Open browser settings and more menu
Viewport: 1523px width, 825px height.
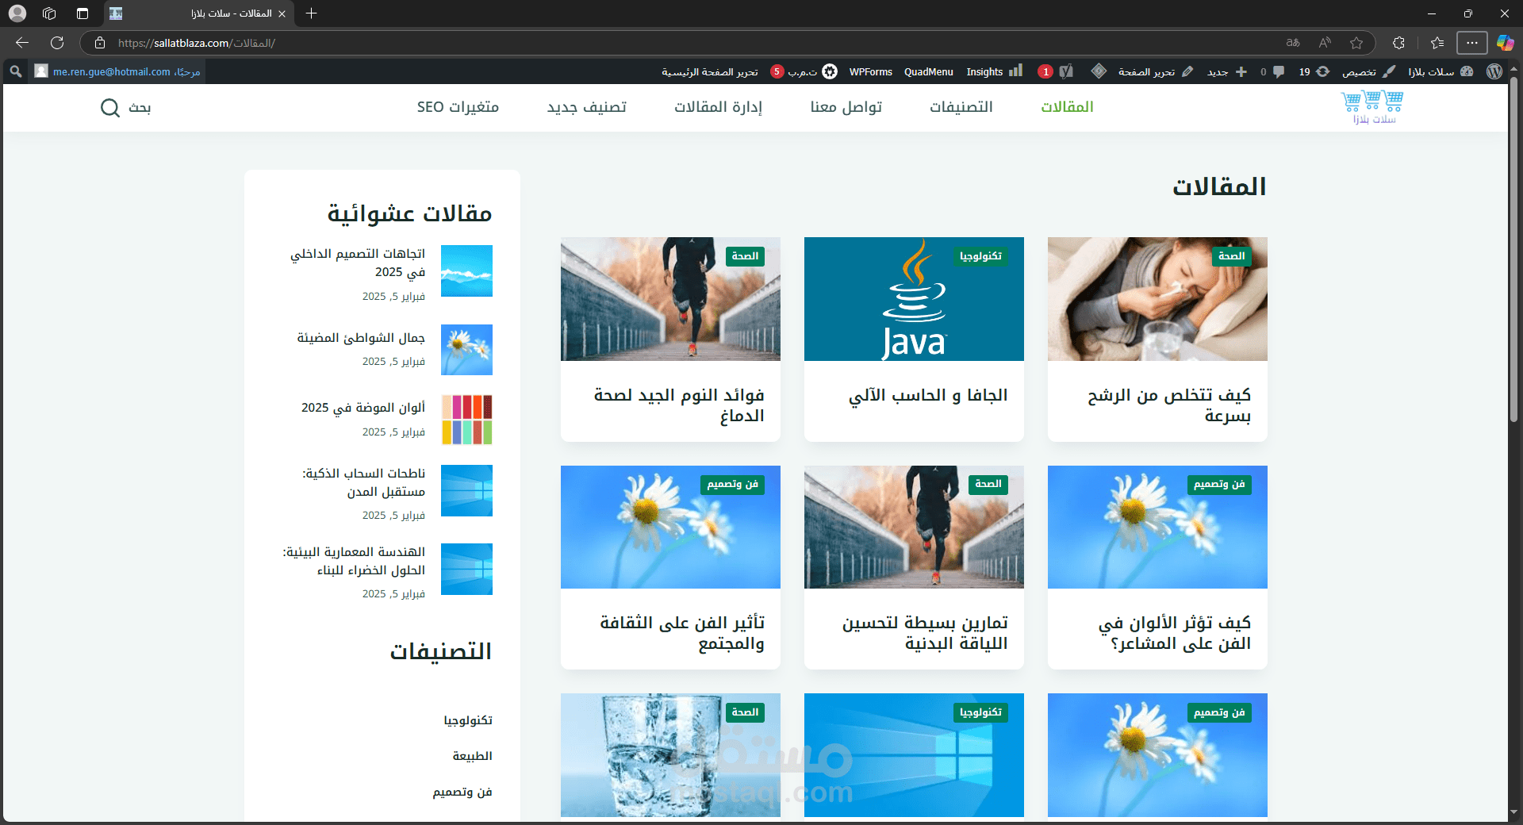(x=1472, y=43)
